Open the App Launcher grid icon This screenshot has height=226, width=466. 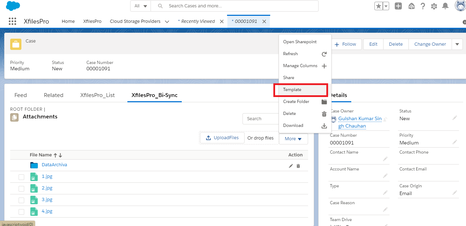pyautogui.click(x=12, y=21)
